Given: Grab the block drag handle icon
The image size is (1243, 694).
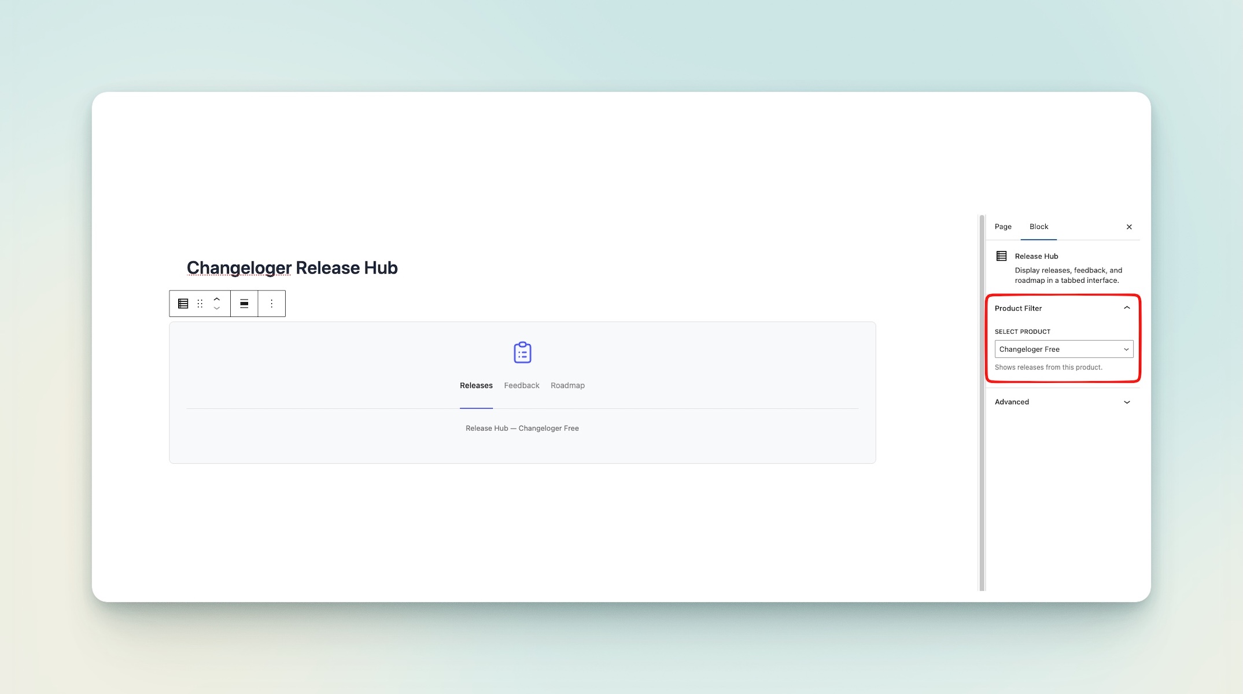Looking at the screenshot, I should pos(200,303).
